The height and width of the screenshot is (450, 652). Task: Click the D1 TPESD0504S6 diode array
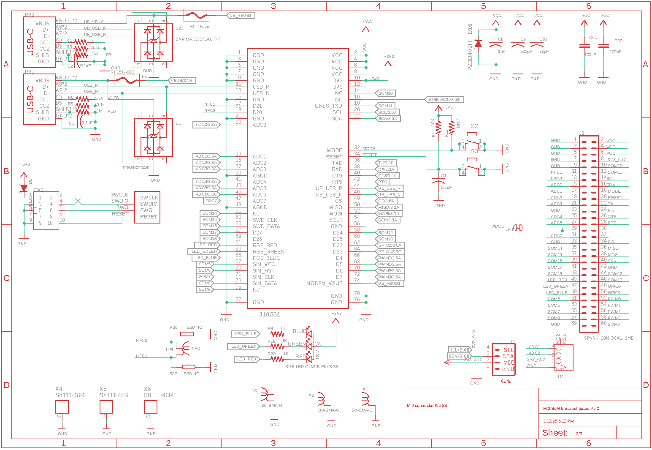(x=154, y=137)
